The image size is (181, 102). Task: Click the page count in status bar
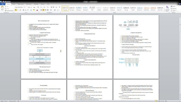[x=4, y=101]
